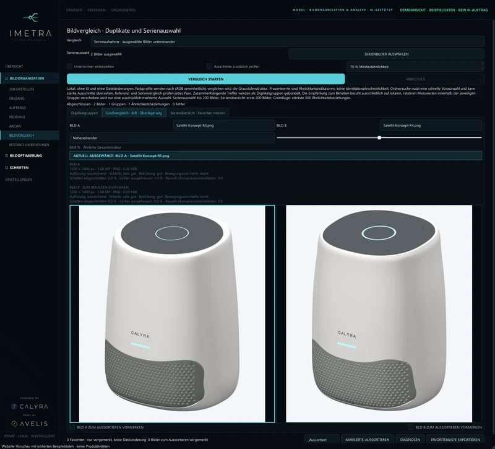The width and height of the screenshot is (495, 449).
Task: Click the Diagnosen button
Action: 410,440
